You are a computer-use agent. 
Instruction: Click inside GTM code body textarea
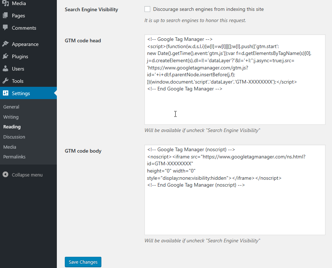235,190
